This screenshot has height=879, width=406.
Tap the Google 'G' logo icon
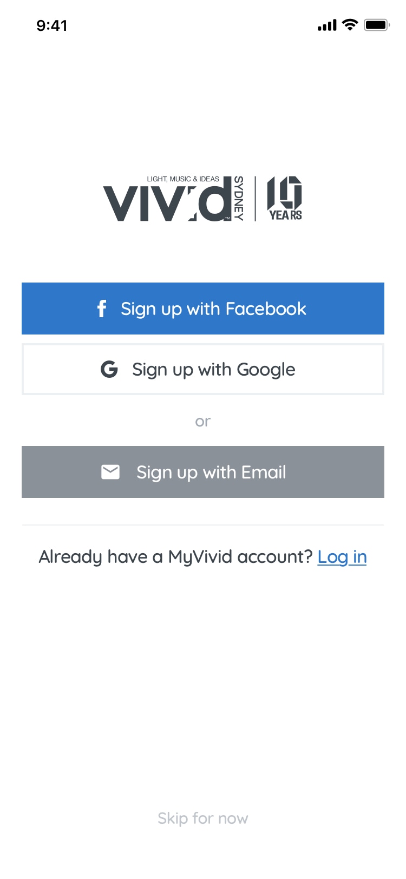(x=109, y=369)
